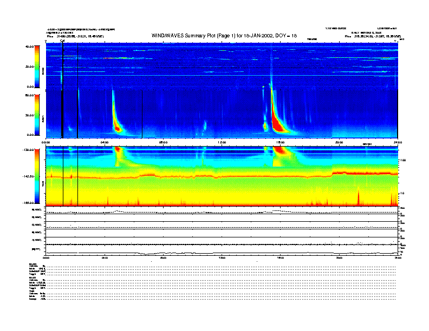Viewport: 429px width, 331px height.
Task: Click the Cal marker above the RAD2 panel
Action: [x=62, y=41]
